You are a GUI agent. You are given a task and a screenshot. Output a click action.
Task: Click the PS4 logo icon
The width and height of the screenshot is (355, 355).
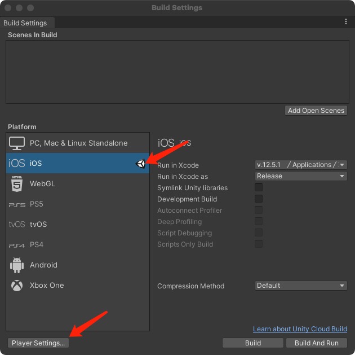(x=17, y=246)
